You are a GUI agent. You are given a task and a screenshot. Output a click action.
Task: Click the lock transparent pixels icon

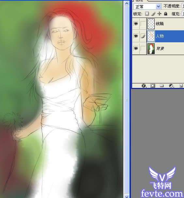tap(147, 14)
